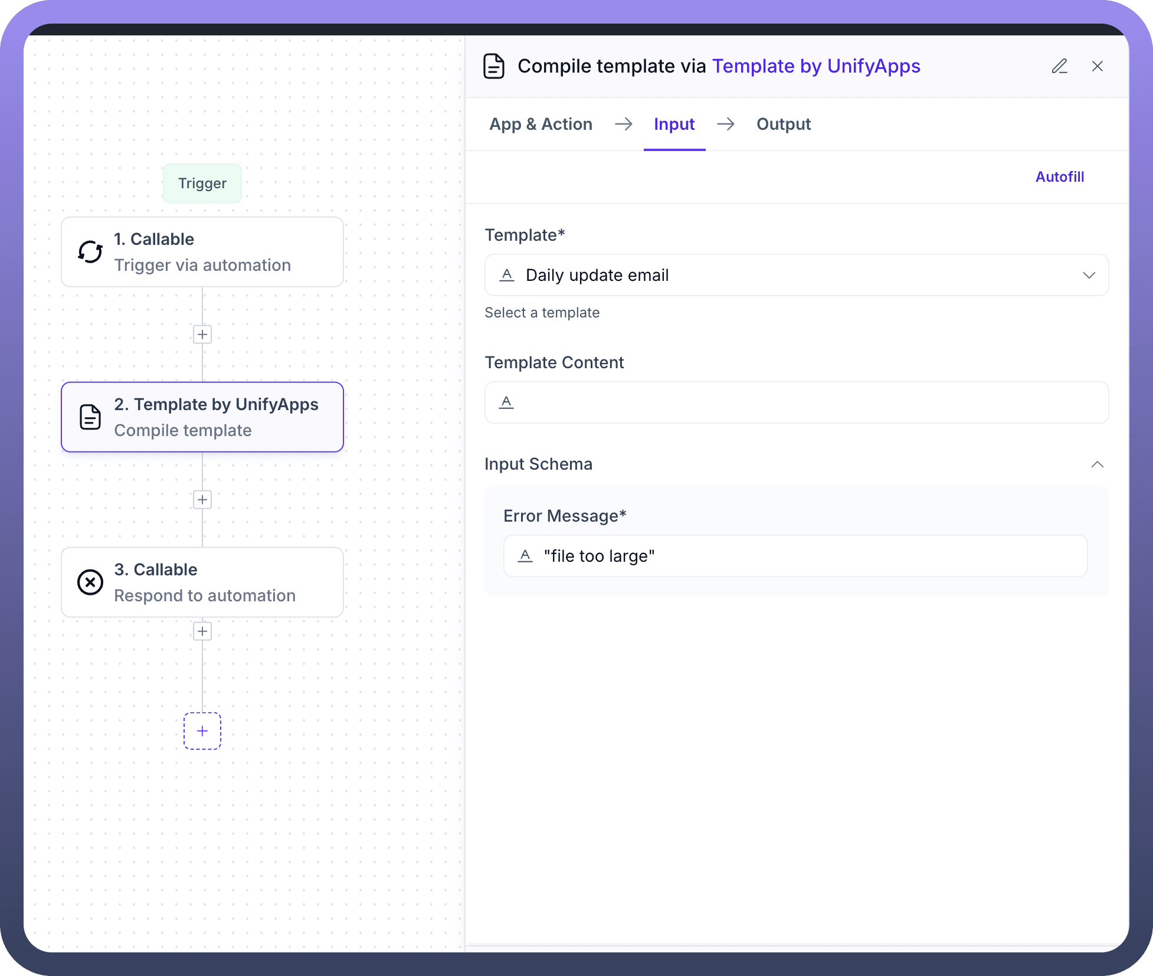This screenshot has height=976, width=1153.
Task: Click the Error Message input field
Action: 794,556
